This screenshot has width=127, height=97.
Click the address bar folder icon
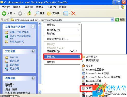coord(12,20)
